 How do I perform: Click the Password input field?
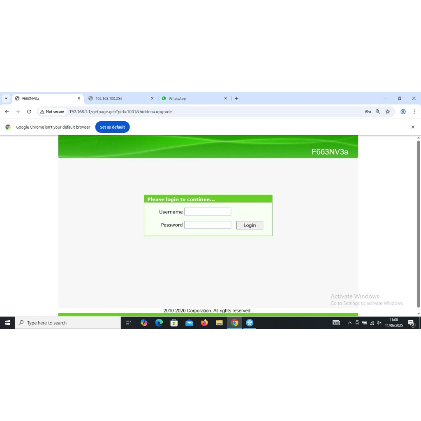208,225
